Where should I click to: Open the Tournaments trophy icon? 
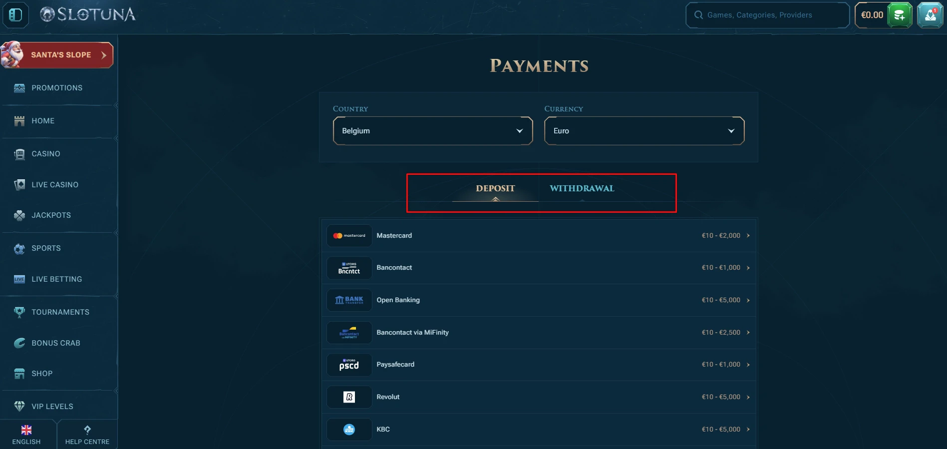[x=19, y=312]
